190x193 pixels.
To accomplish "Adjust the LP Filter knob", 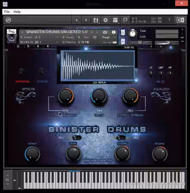I will coord(42,71).
